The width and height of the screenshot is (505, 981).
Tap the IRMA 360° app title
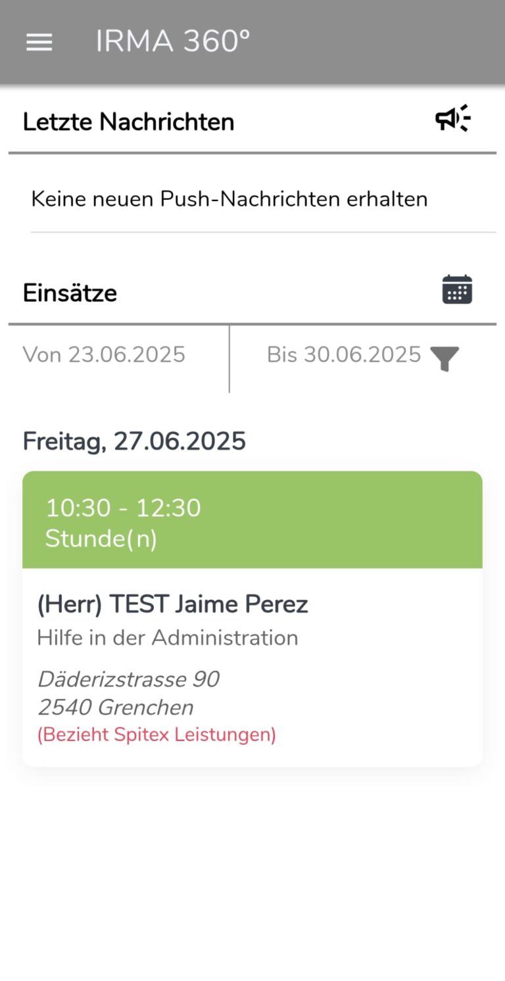click(x=173, y=42)
